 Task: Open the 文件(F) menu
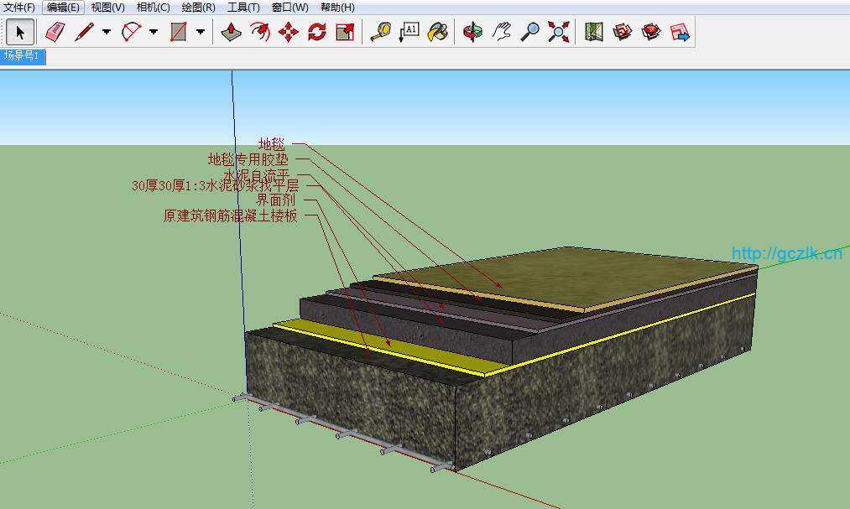(19, 8)
